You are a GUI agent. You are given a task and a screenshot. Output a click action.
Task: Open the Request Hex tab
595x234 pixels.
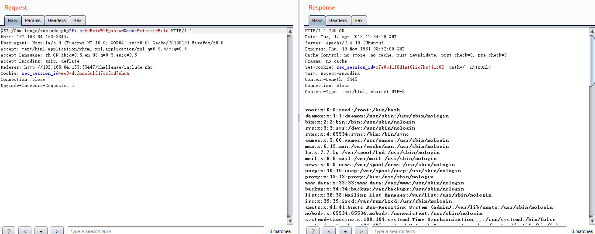[77, 20]
